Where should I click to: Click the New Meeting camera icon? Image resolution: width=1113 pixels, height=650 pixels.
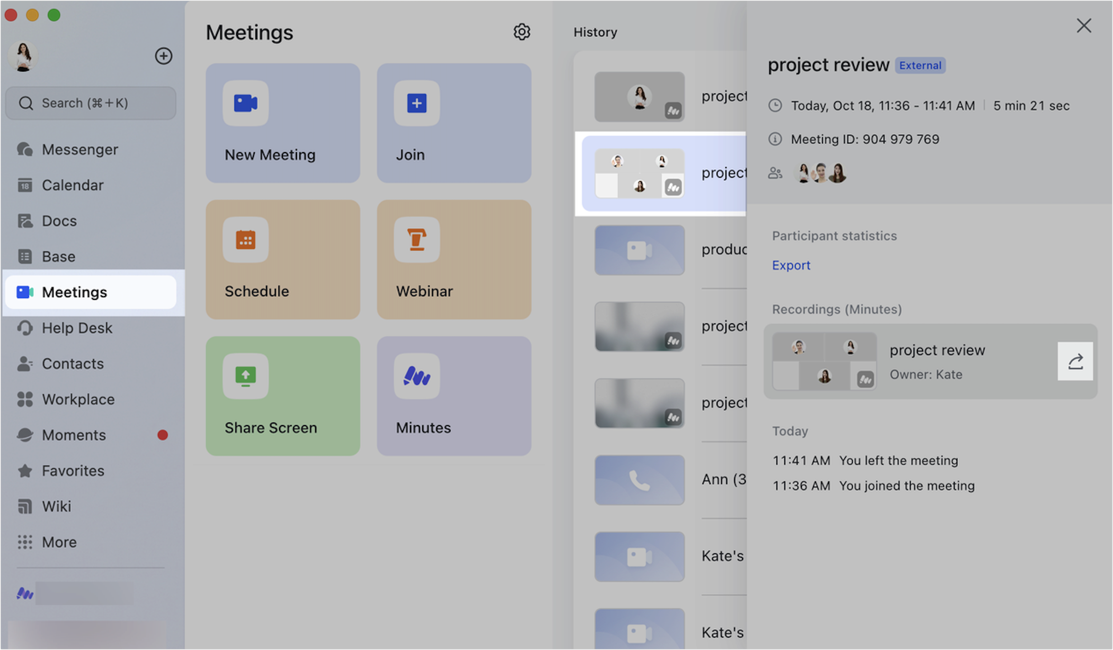[245, 103]
